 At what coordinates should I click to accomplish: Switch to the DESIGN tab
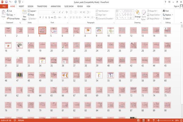point(30,6)
